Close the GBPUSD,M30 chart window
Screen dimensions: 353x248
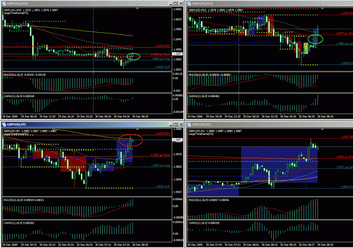pyautogui.click(x=181, y=3)
